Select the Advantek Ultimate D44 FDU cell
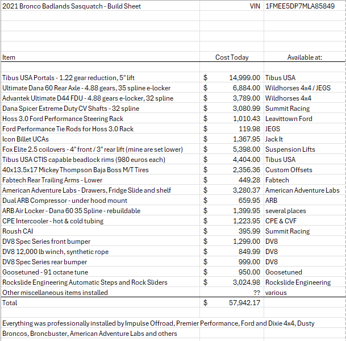Screen dimensions: 346x341 100,98
